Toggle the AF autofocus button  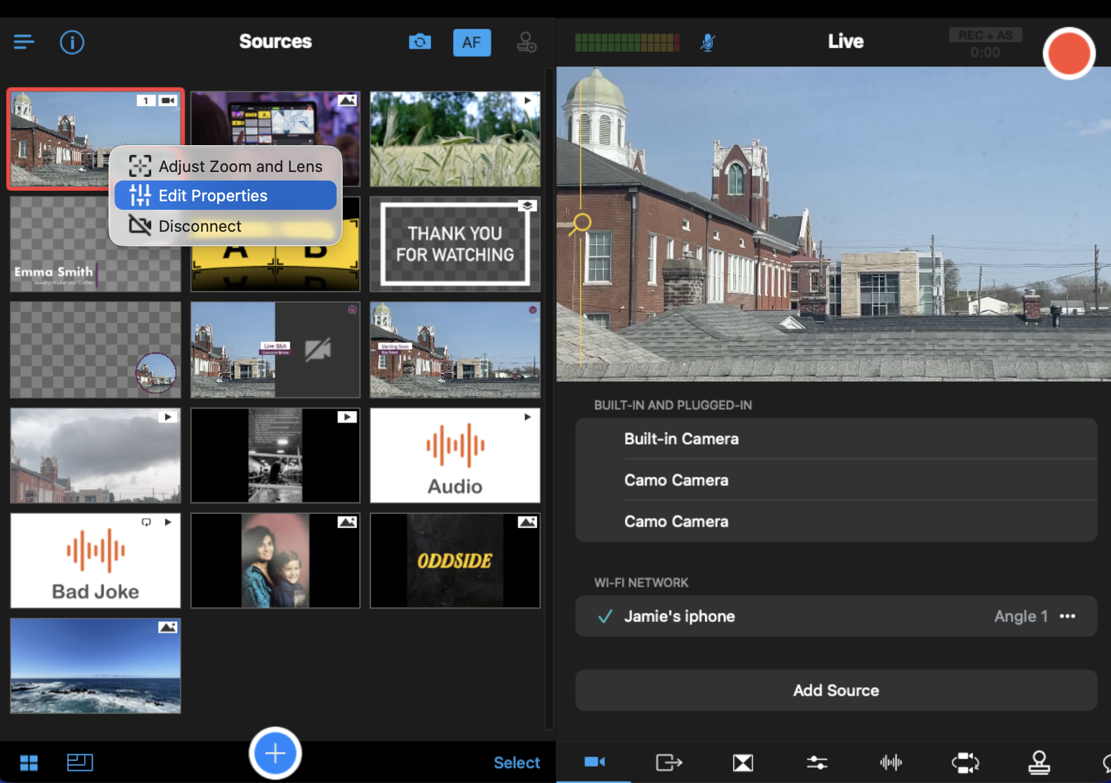click(471, 43)
